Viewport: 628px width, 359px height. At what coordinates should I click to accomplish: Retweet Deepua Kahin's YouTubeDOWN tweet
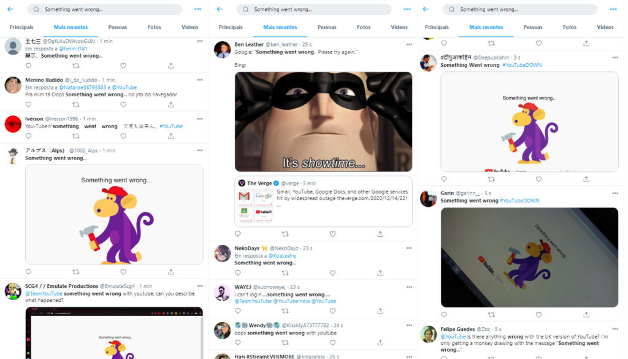pos(491,179)
